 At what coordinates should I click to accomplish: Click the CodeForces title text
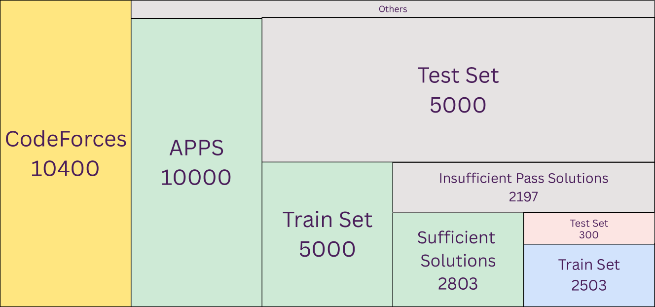pos(66,139)
